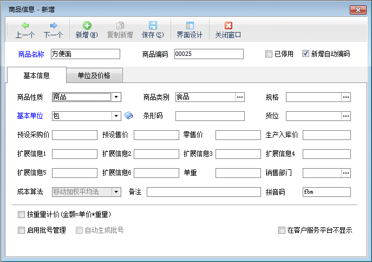Open 货位 ellipsis browse button
The height and width of the screenshot is (262, 372).
[x=346, y=116]
